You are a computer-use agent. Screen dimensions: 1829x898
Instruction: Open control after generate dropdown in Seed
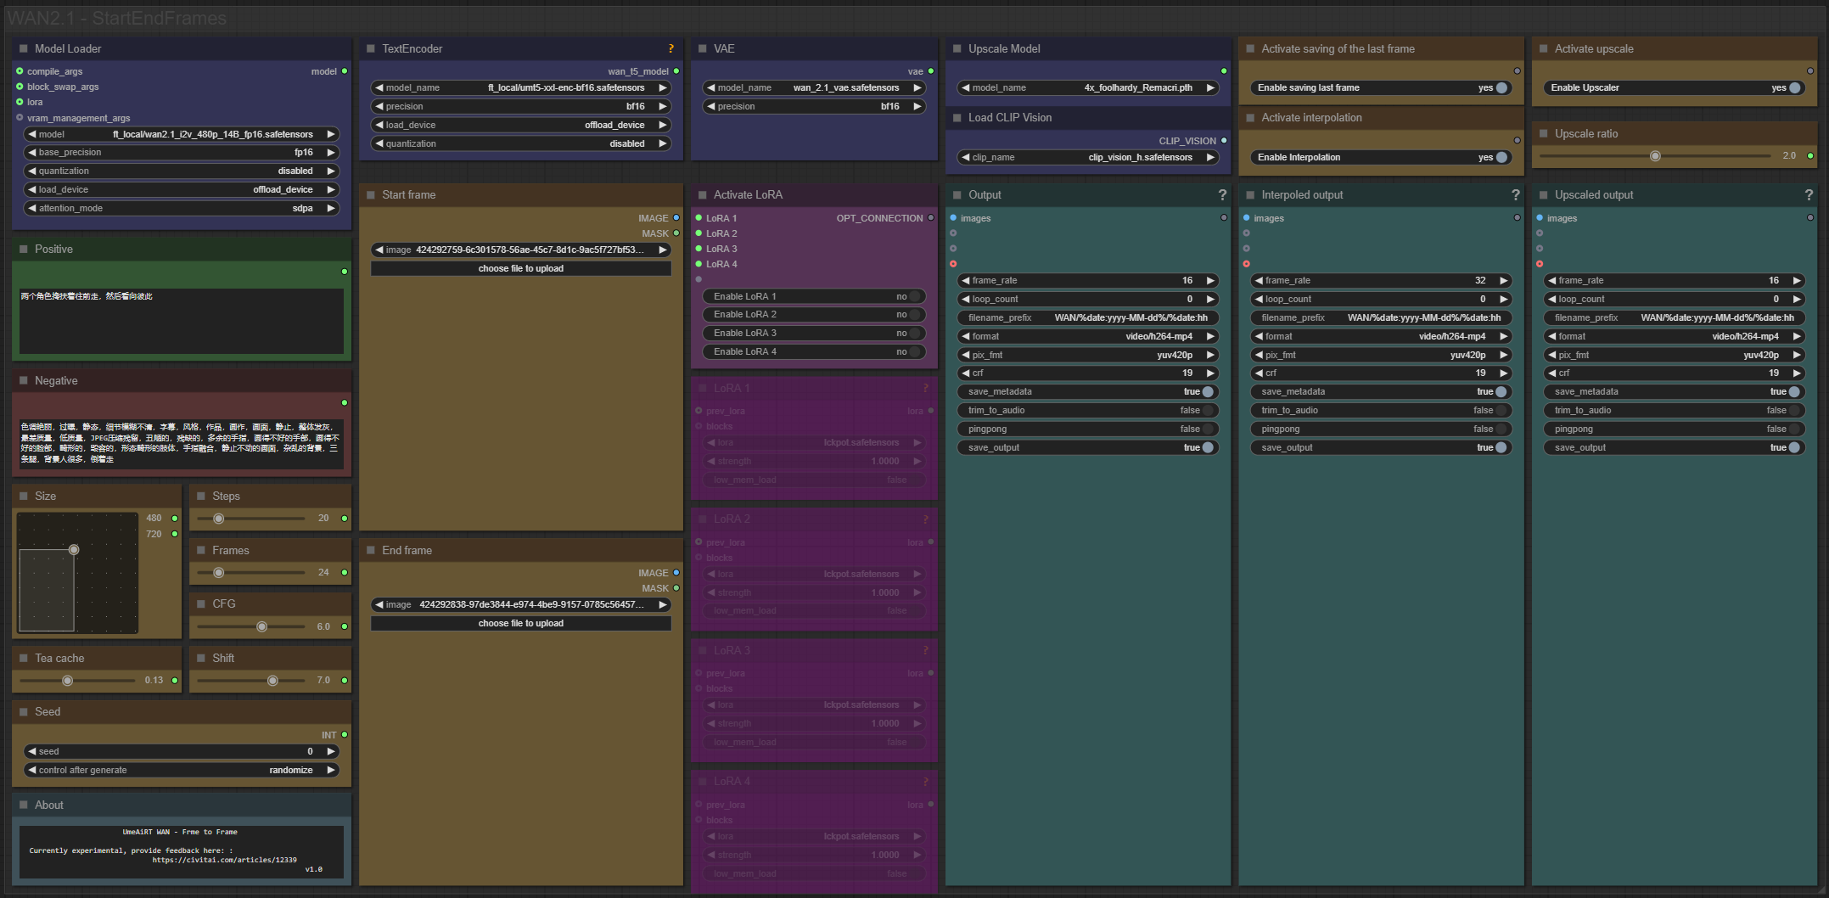(182, 770)
